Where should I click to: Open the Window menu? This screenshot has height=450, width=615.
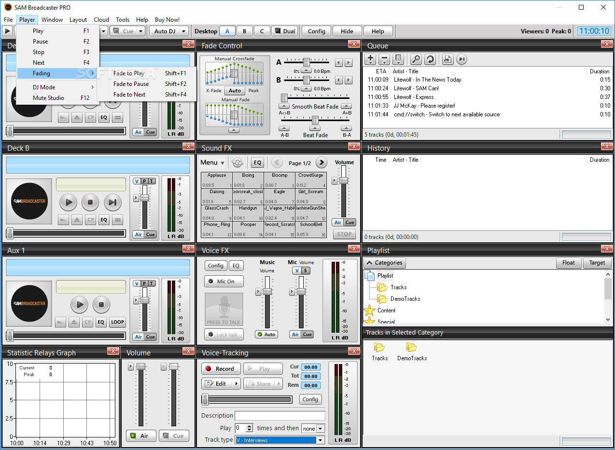click(52, 20)
